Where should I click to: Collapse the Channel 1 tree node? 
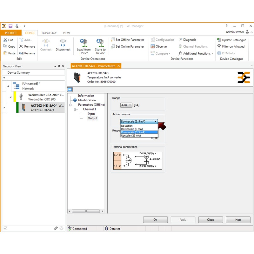(x=75, y=109)
